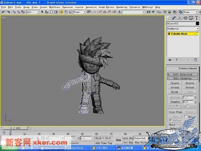
Task: Expand the Editable Mesh stack entry
Action: point(169,34)
